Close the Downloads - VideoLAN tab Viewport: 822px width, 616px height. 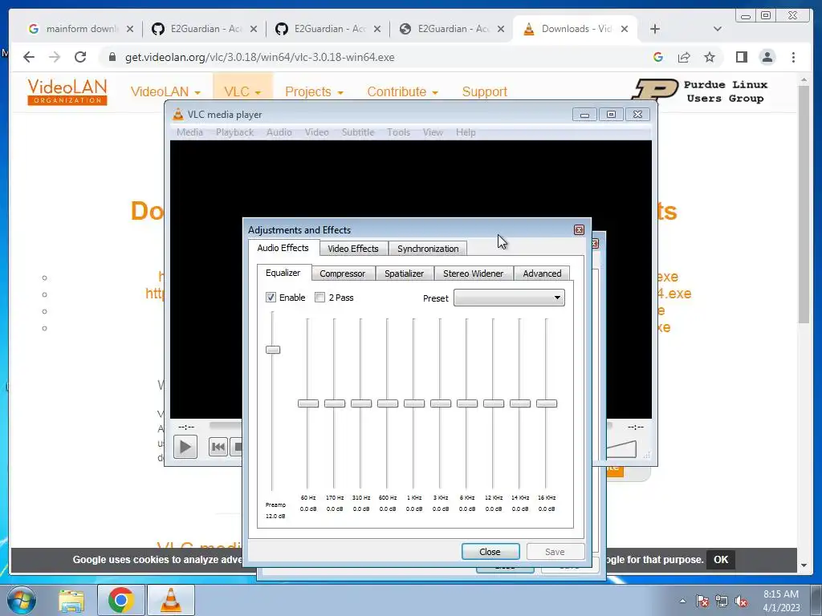(x=625, y=29)
